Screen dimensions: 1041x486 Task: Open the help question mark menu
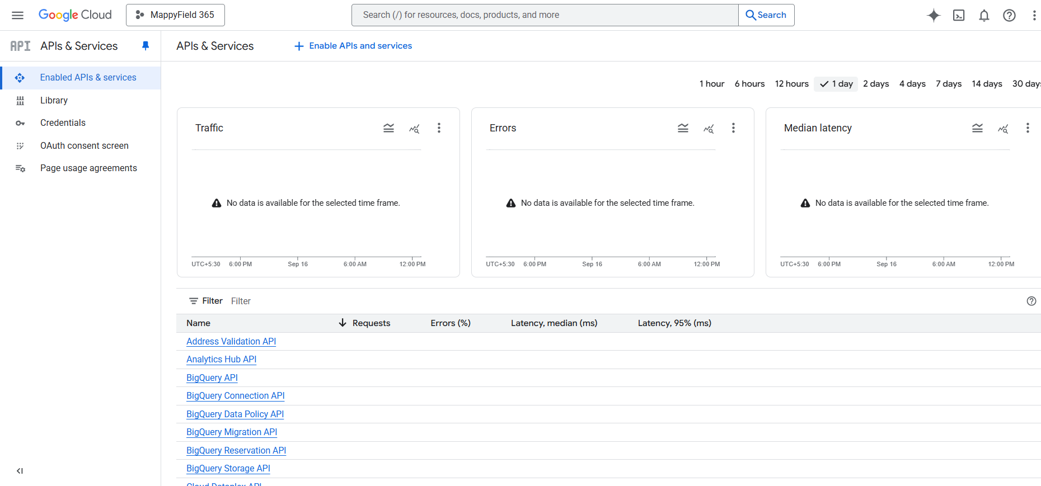[1009, 15]
